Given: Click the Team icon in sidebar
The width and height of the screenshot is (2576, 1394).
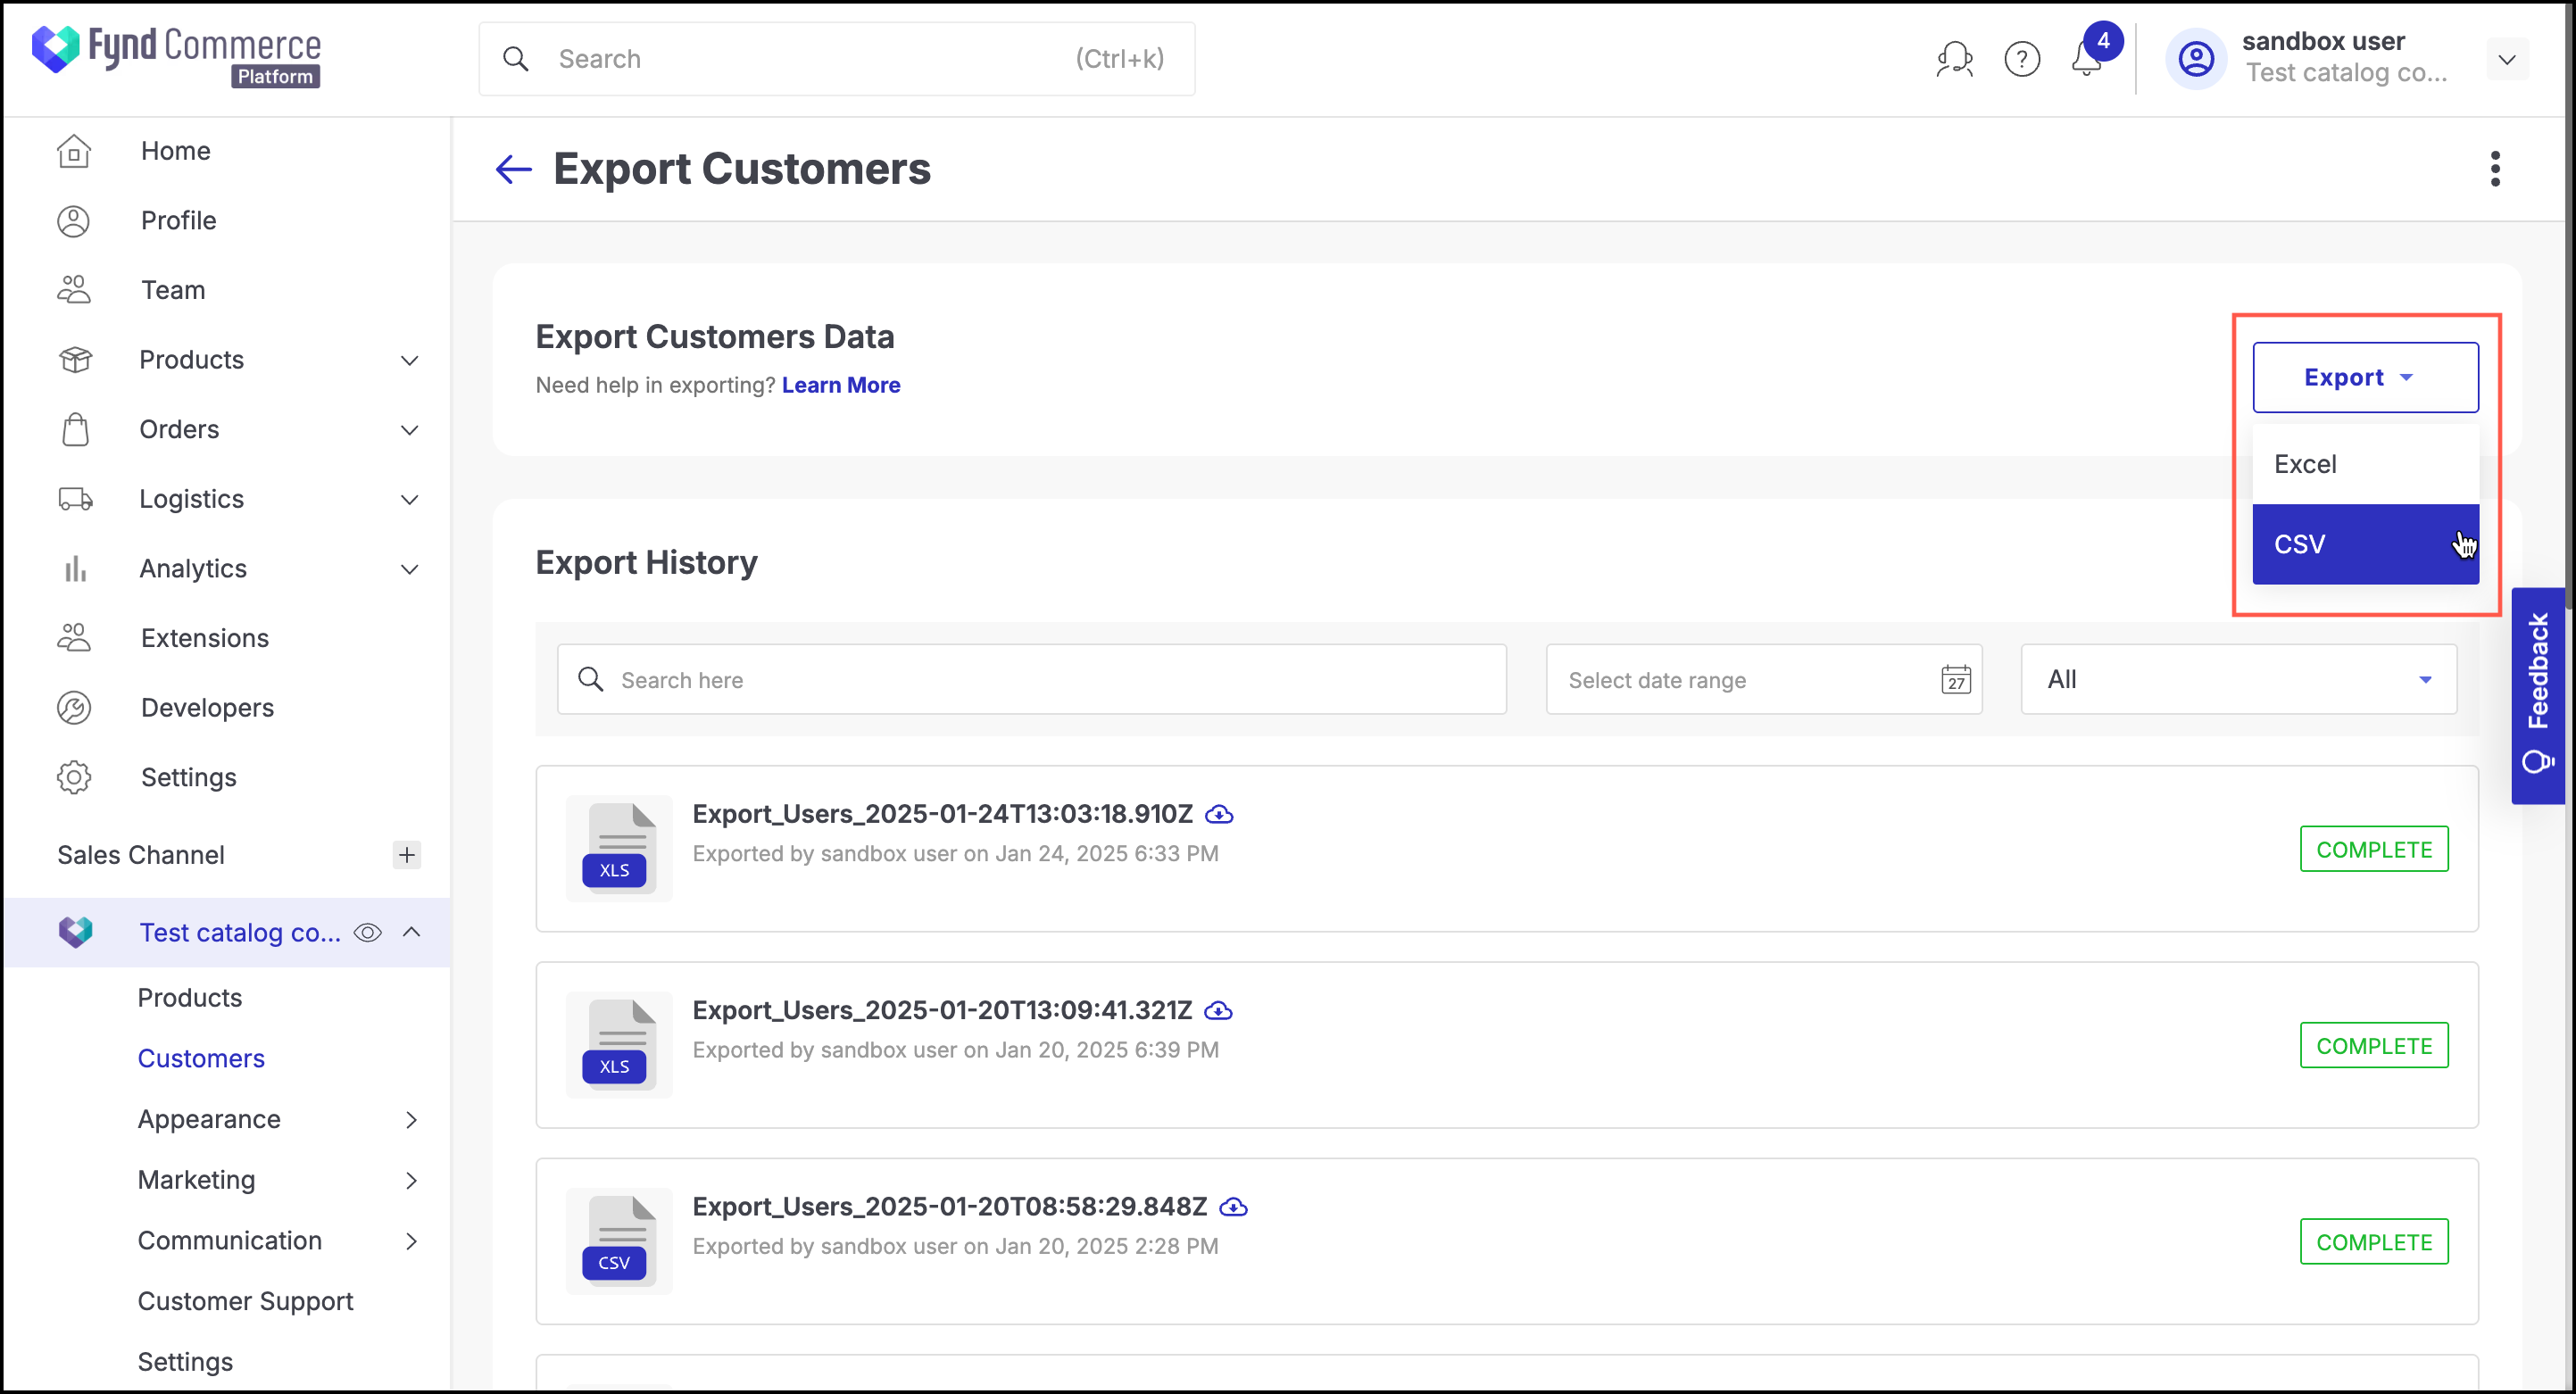Looking at the screenshot, I should [74, 290].
